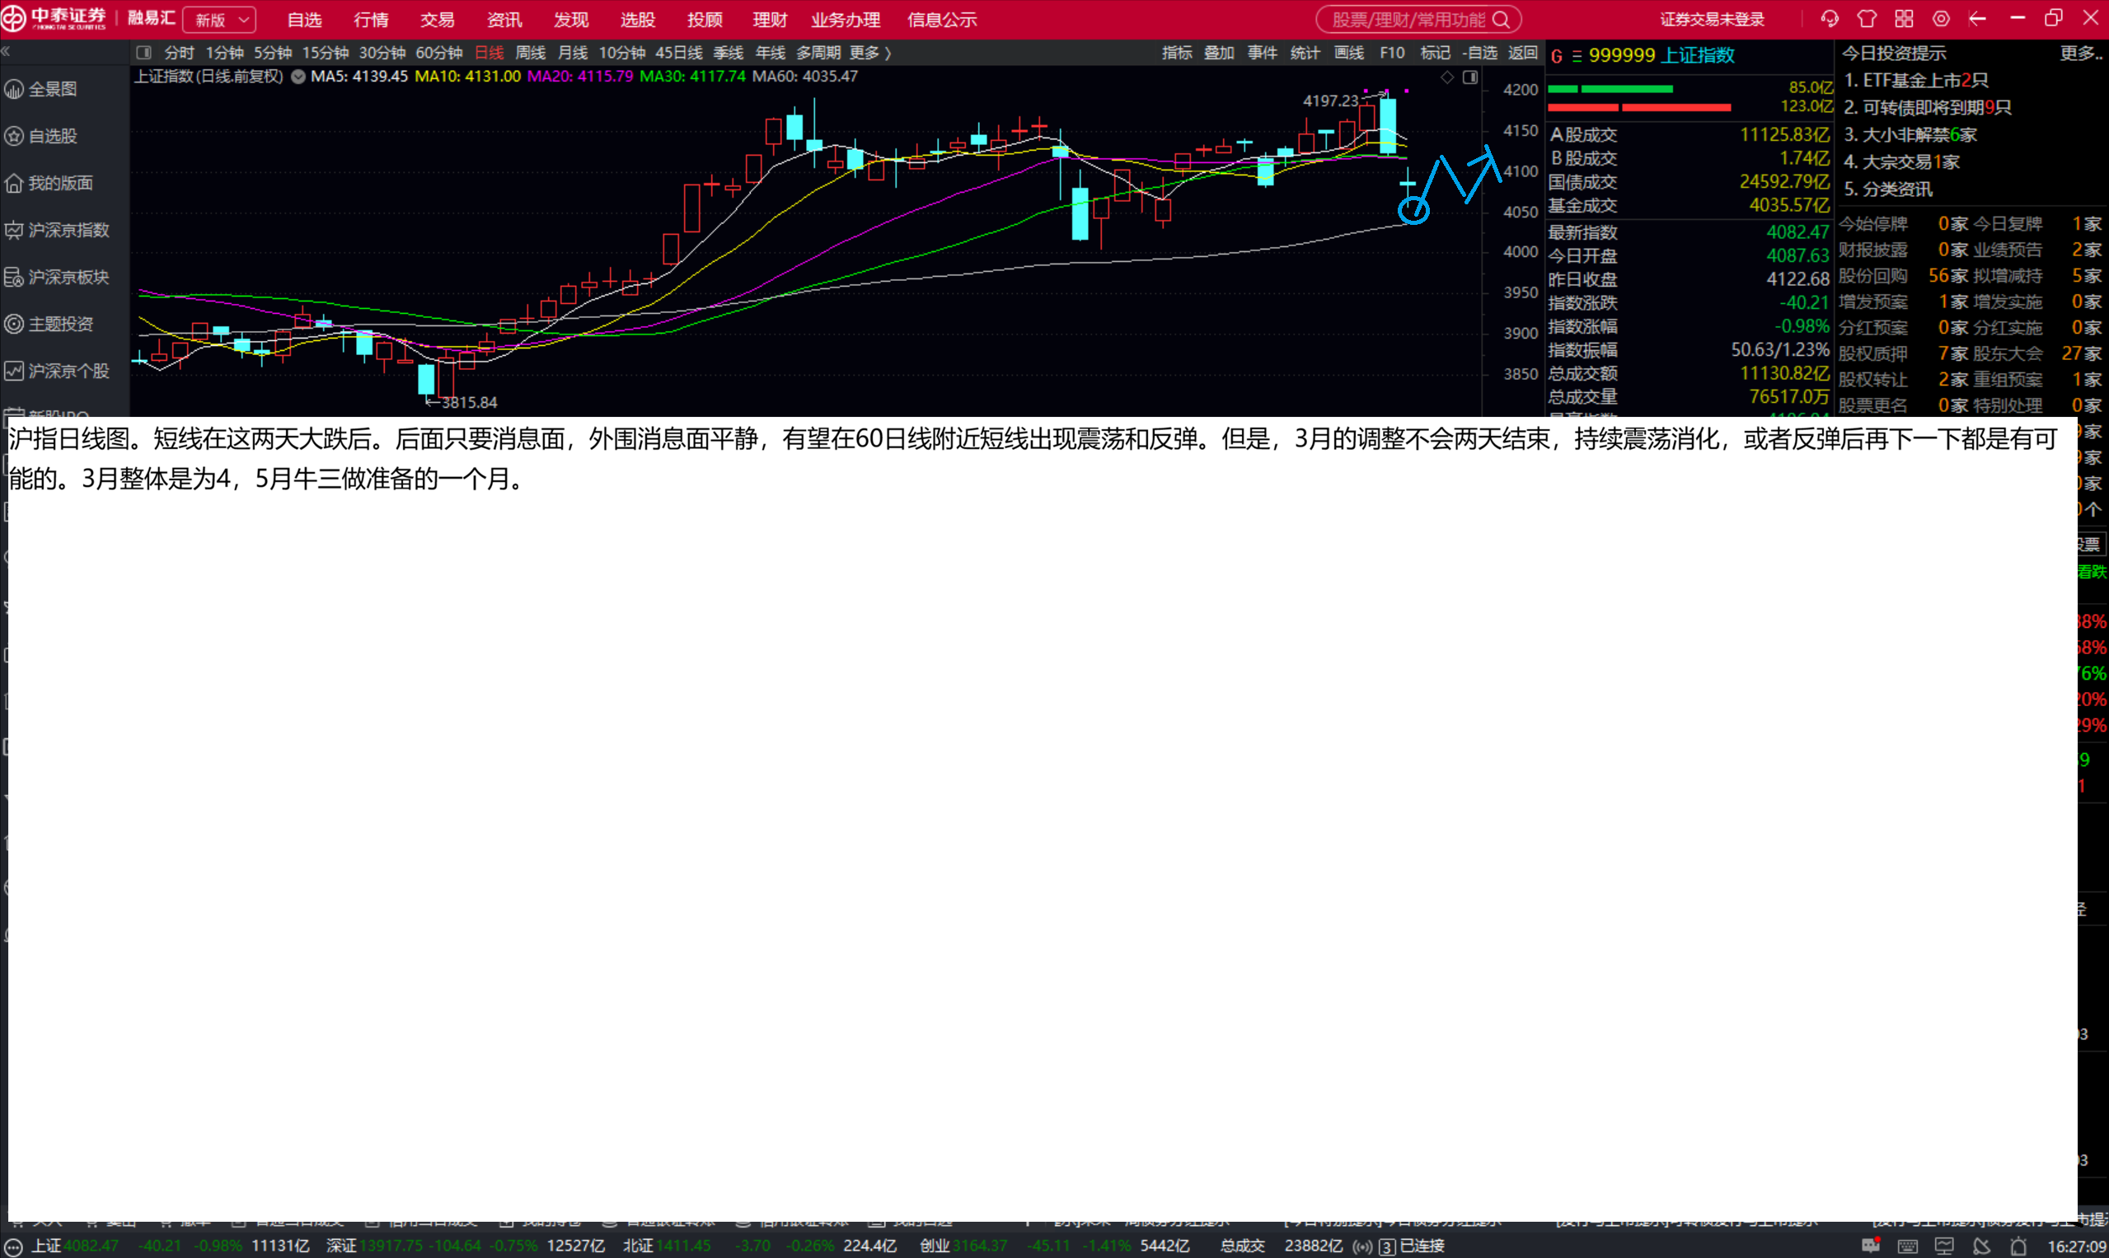Toggle the moving average display circle beside MA5
Screen dimensions: 2109x1258
point(298,77)
